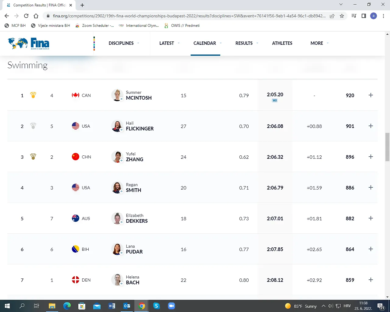Go to the Athletes page
This screenshot has width=390, height=312.
[x=282, y=43]
